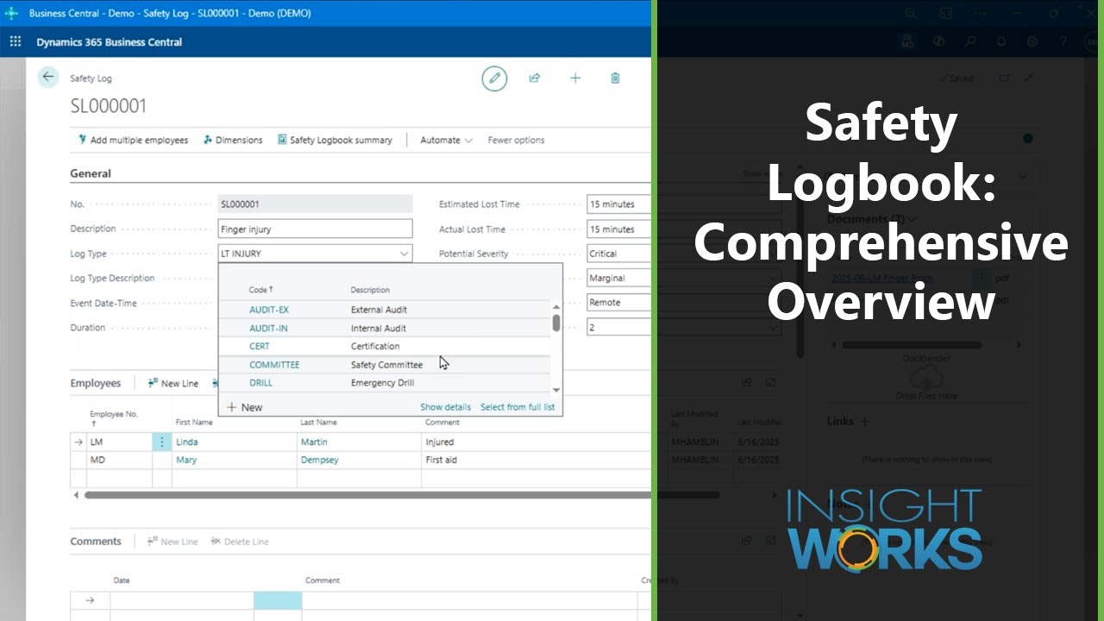Click Delete Line in Comments section
This screenshot has width=1104, height=621.
pos(240,542)
